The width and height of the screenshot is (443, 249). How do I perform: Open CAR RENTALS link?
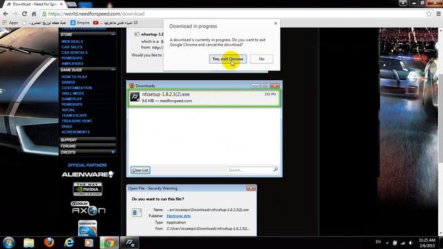(75, 53)
